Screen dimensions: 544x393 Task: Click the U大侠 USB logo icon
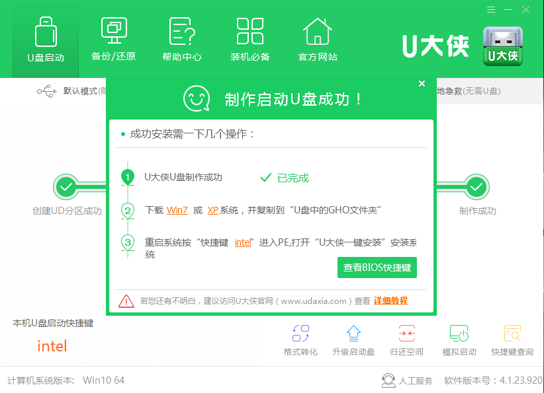coord(503,46)
